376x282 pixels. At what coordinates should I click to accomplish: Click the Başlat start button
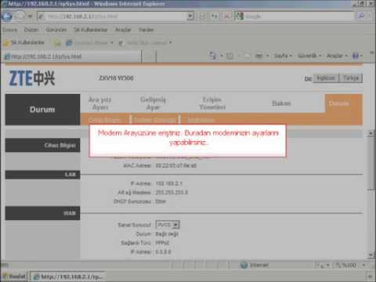pos(14,277)
